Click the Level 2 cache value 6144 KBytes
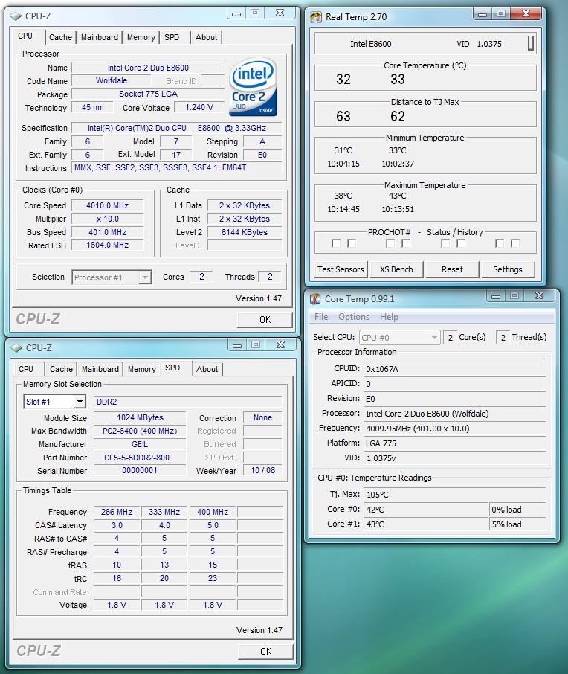 point(245,233)
